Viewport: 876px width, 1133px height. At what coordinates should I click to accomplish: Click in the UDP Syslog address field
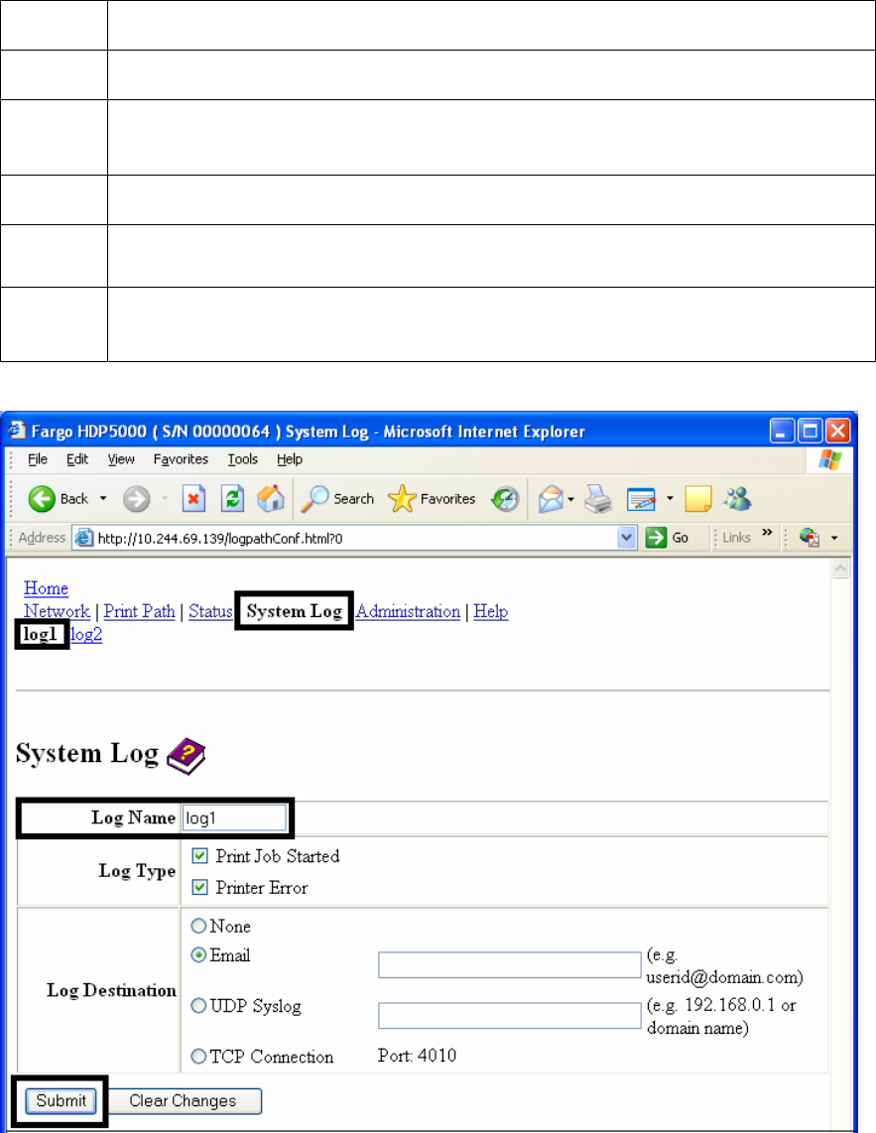point(510,1015)
